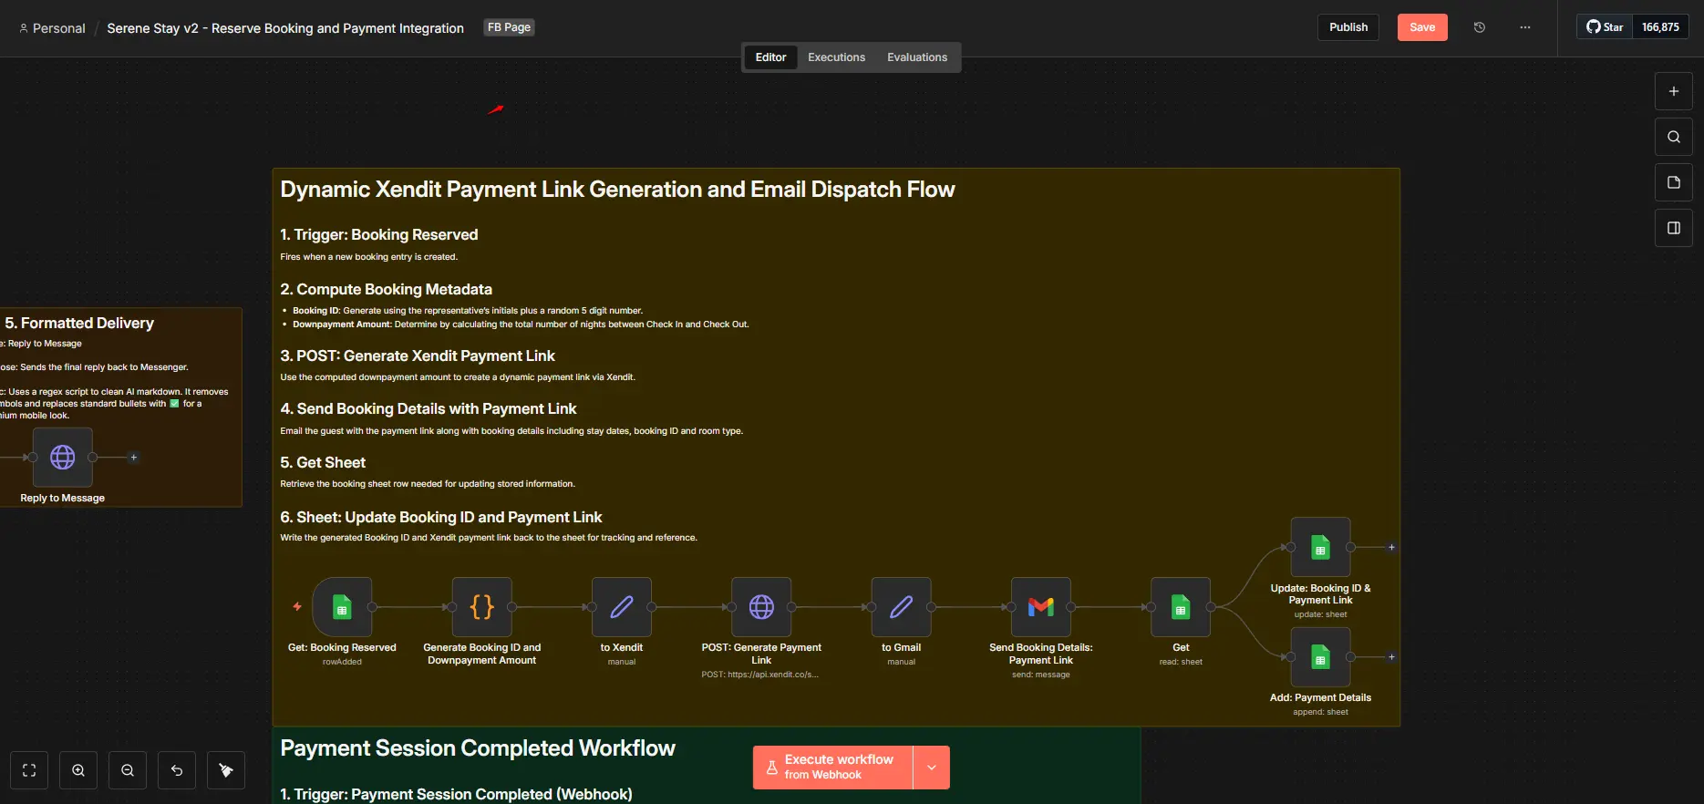Click the FB Page tag
Image resolution: width=1704 pixels, height=804 pixels.
[x=509, y=27]
